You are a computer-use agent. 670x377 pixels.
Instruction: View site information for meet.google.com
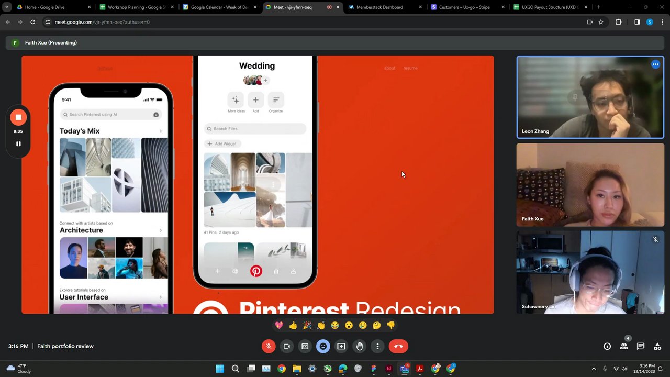click(48, 22)
